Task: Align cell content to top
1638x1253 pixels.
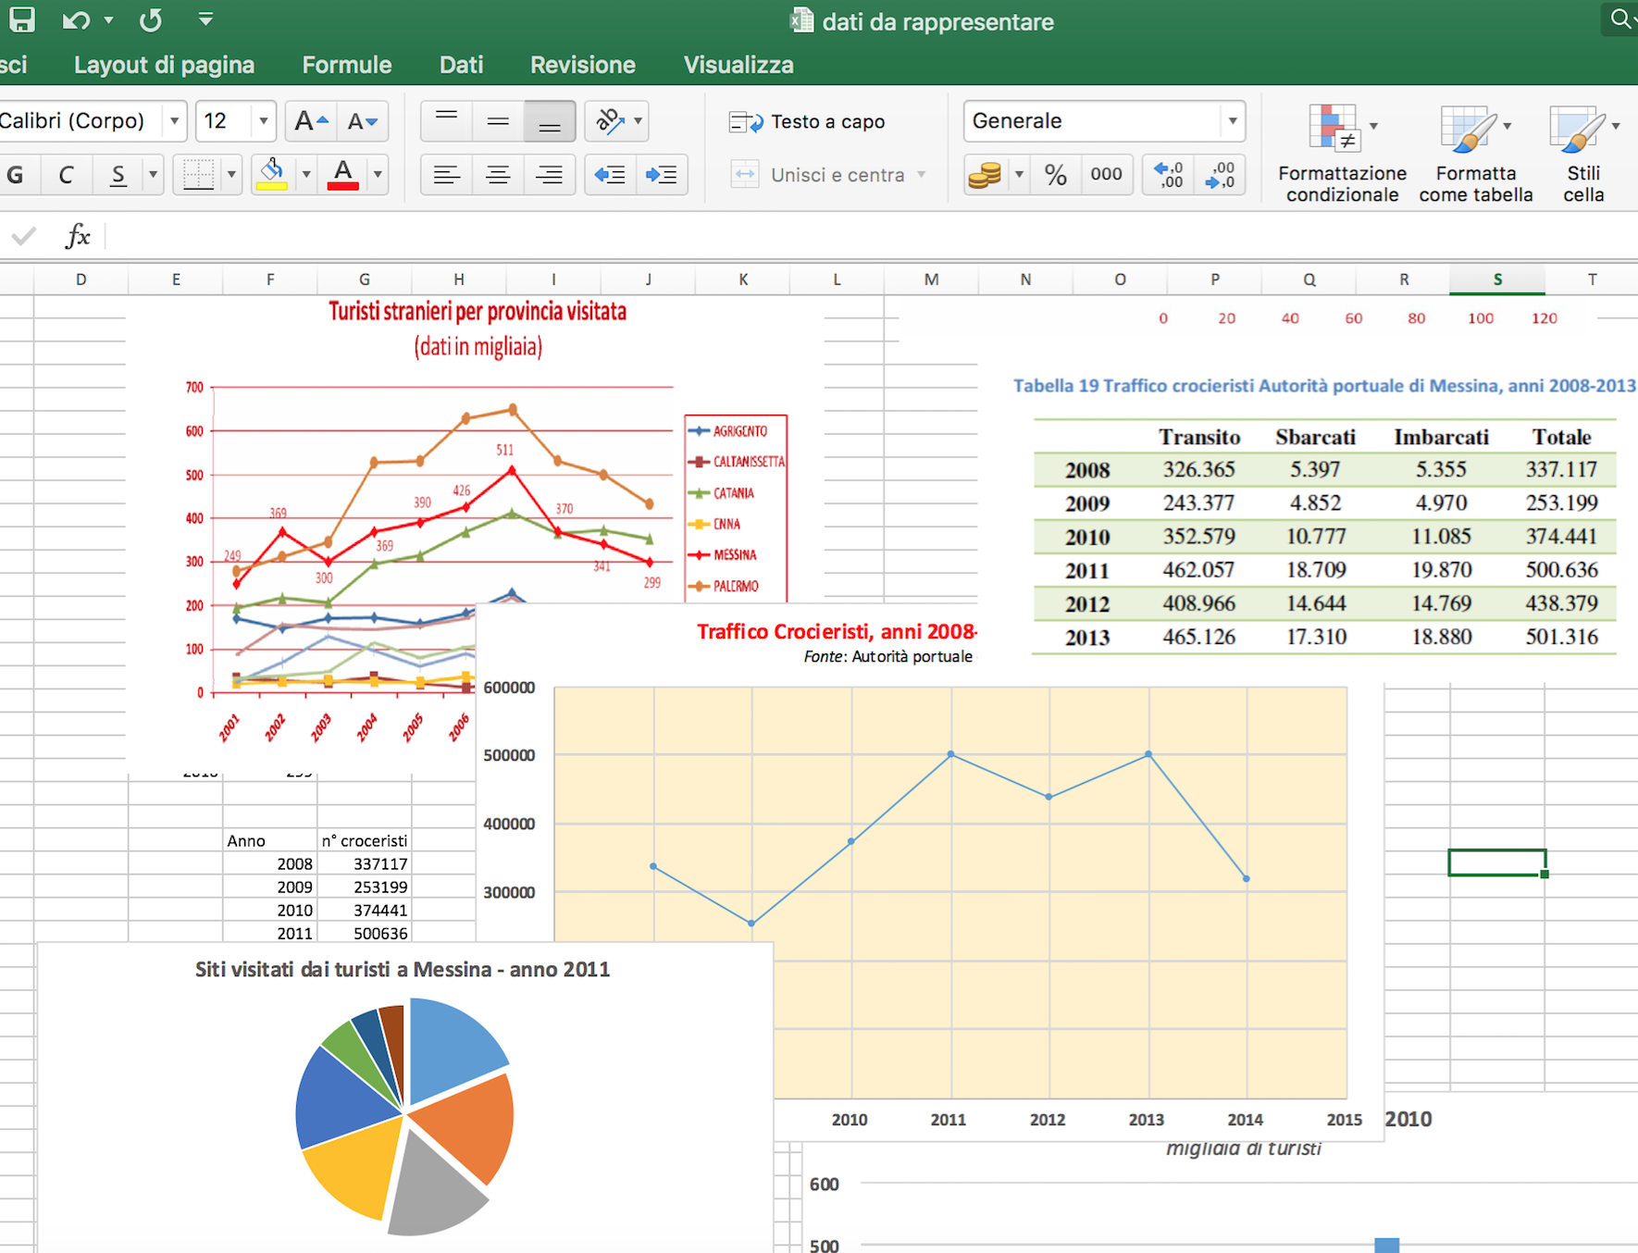Action: 446,121
